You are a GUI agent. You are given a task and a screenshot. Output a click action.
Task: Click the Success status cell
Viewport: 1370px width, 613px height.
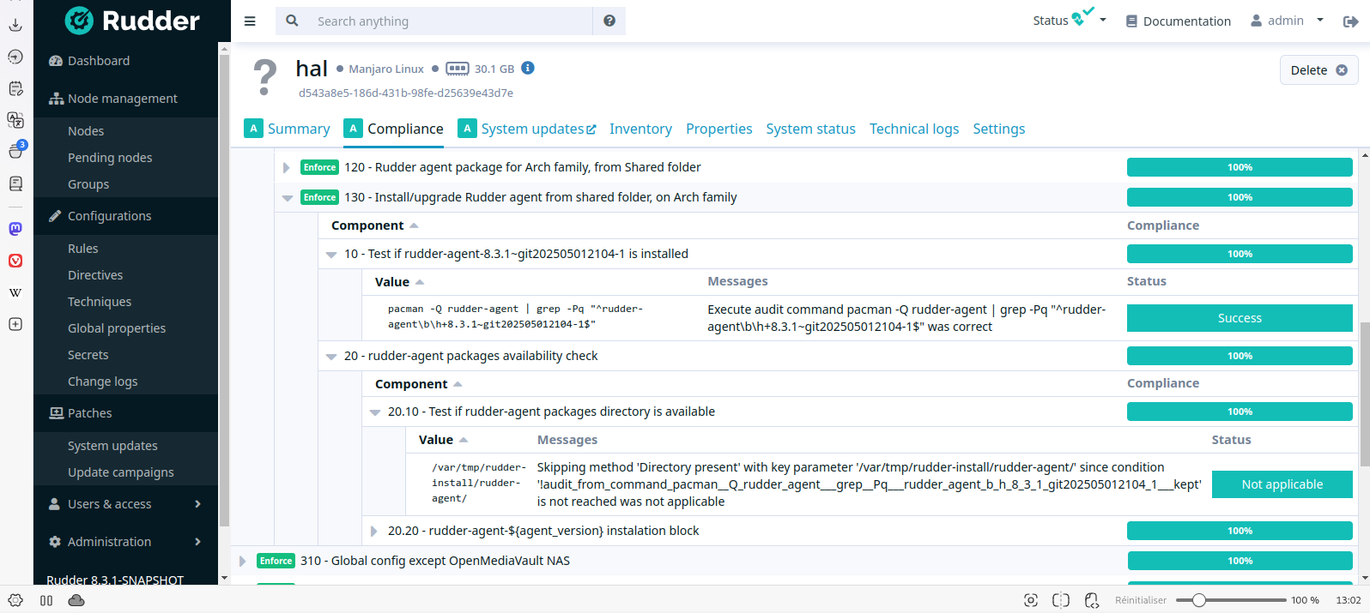point(1240,318)
